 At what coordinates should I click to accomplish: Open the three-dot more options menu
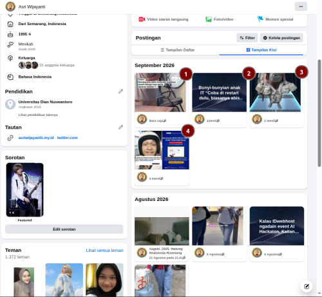(301, 6)
